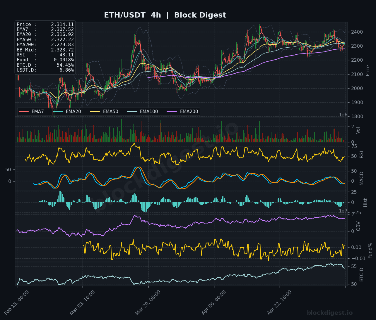Click the MACD panel axis label
Viewport: 376px width, 320px height.
click(x=361, y=178)
